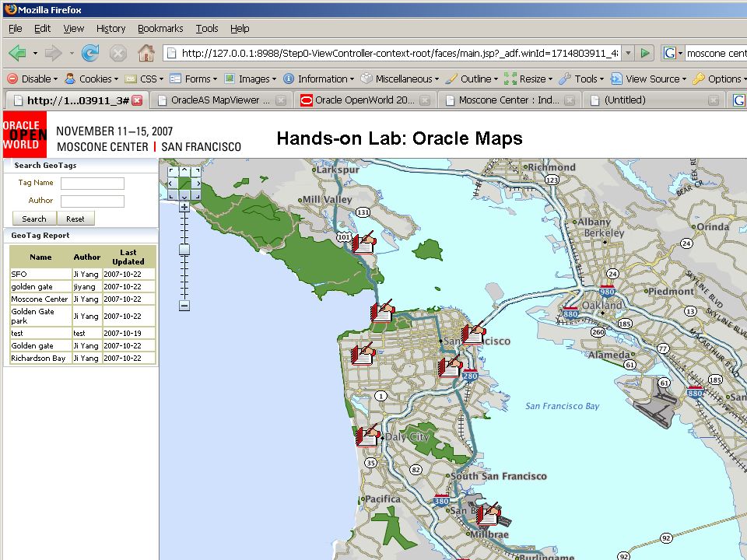Open the Cookies toolbar dropdown
The width and height of the screenshot is (747, 560).
coord(92,79)
